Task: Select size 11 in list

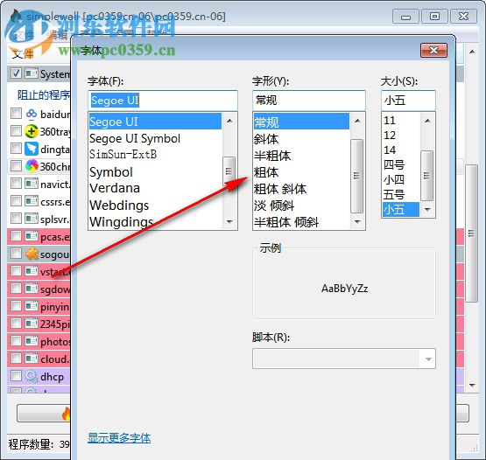Action: [x=390, y=120]
